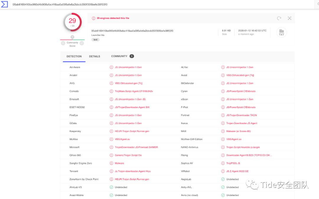Click Sangfor Engine Zero result Malware

[119, 163]
